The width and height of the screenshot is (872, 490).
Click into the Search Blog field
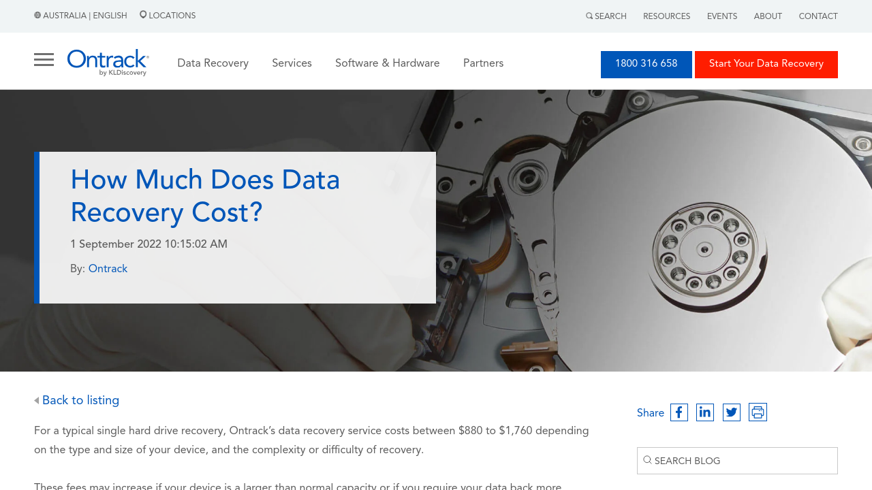743,461
